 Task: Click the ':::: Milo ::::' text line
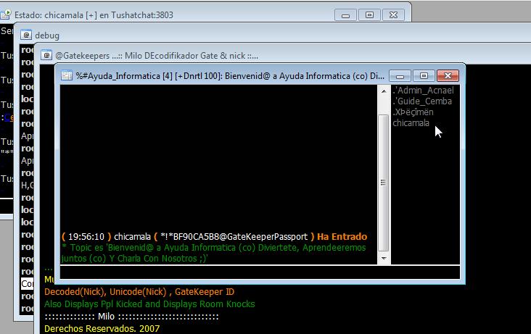click(131, 317)
